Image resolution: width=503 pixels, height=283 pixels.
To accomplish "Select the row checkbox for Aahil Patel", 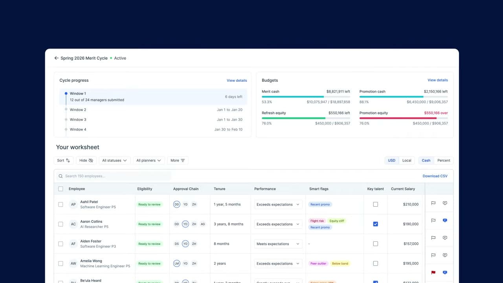I will pyautogui.click(x=61, y=204).
